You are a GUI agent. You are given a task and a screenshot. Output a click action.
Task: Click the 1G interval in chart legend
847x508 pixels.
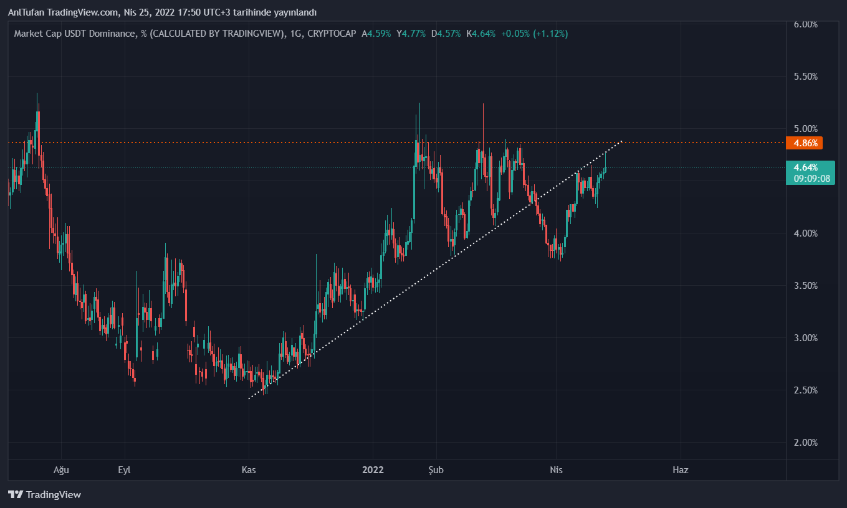pos(297,34)
